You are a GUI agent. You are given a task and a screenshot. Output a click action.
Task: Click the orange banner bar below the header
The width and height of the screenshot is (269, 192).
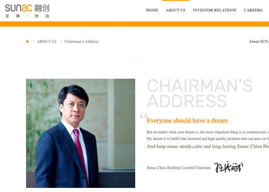click(x=134, y=24)
